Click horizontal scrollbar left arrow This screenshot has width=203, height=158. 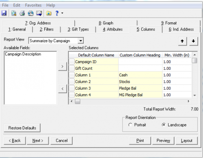coord(71,101)
